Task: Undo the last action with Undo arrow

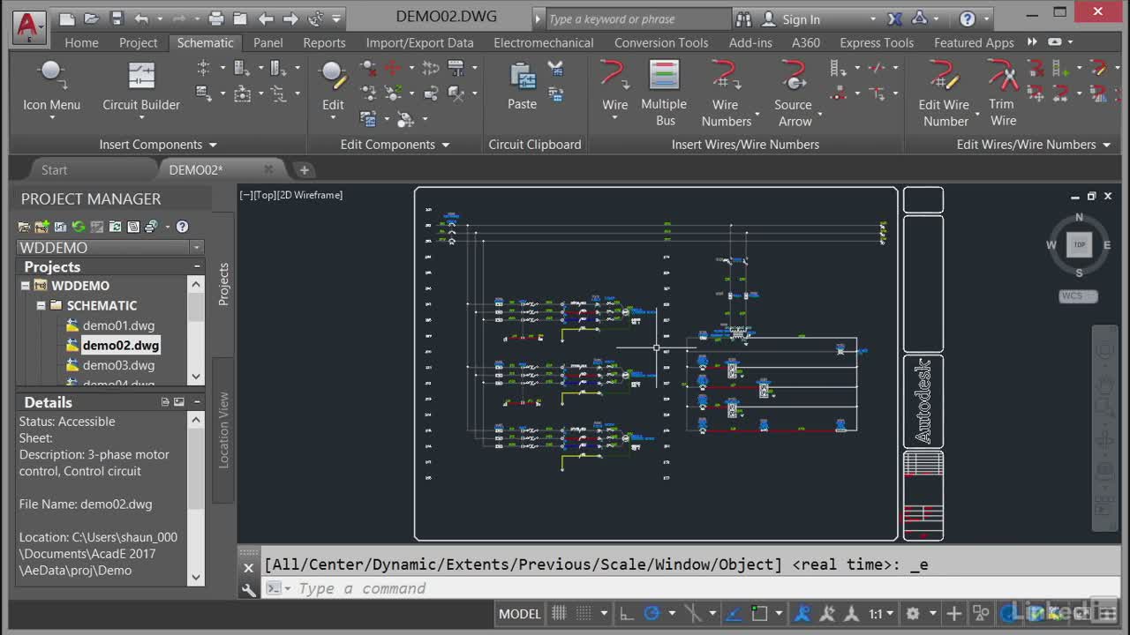Action: click(141, 19)
